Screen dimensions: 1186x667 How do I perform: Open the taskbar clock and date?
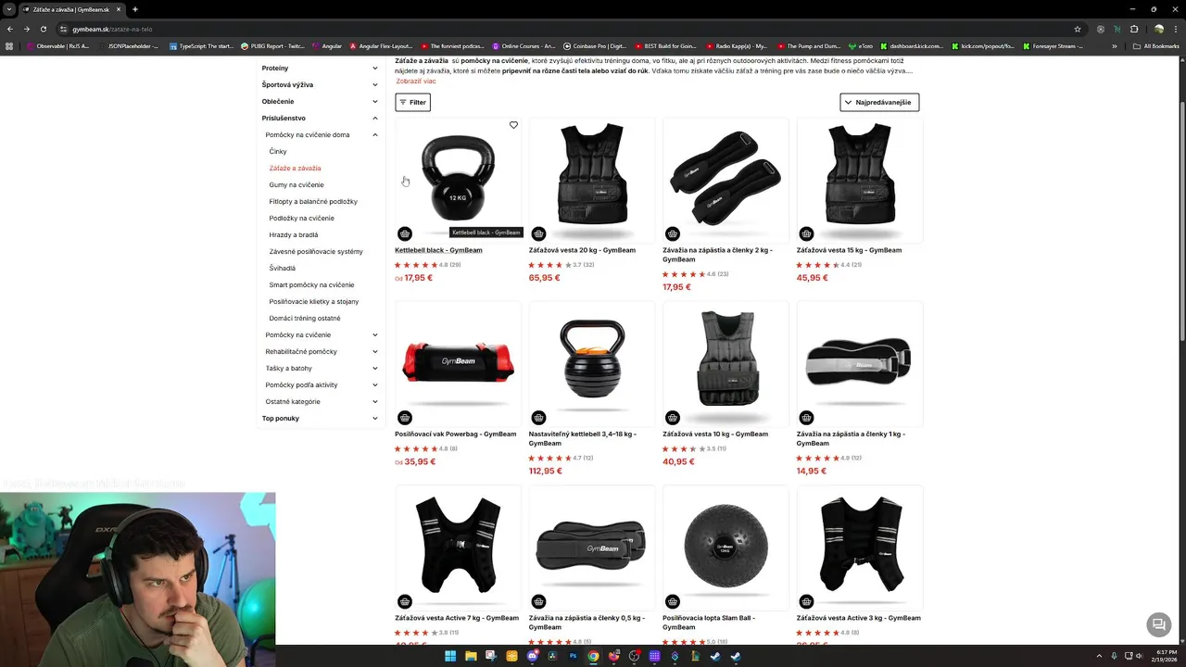click(1166, 656)
